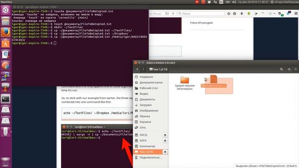Viewport: 299px width, 168px height.
Task: Open Ubuntu Software Center in dock
Action: point(5,43)
